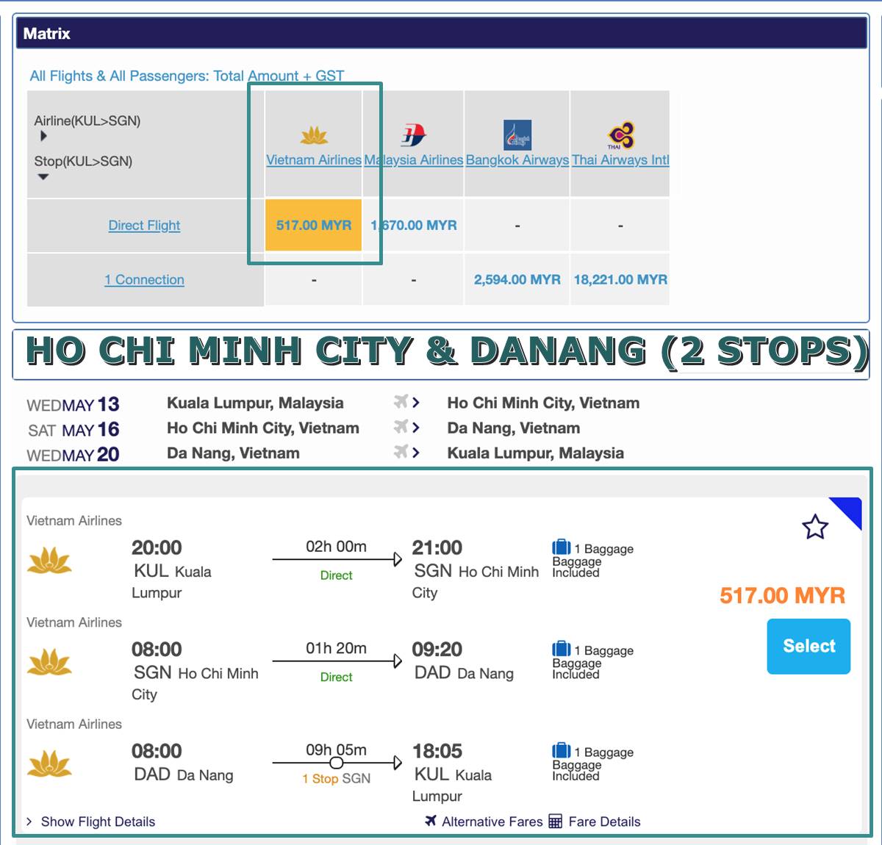Click the baggage icon on KUL to SGN flight
Viewport: 882px width, 845px height.
562,547
